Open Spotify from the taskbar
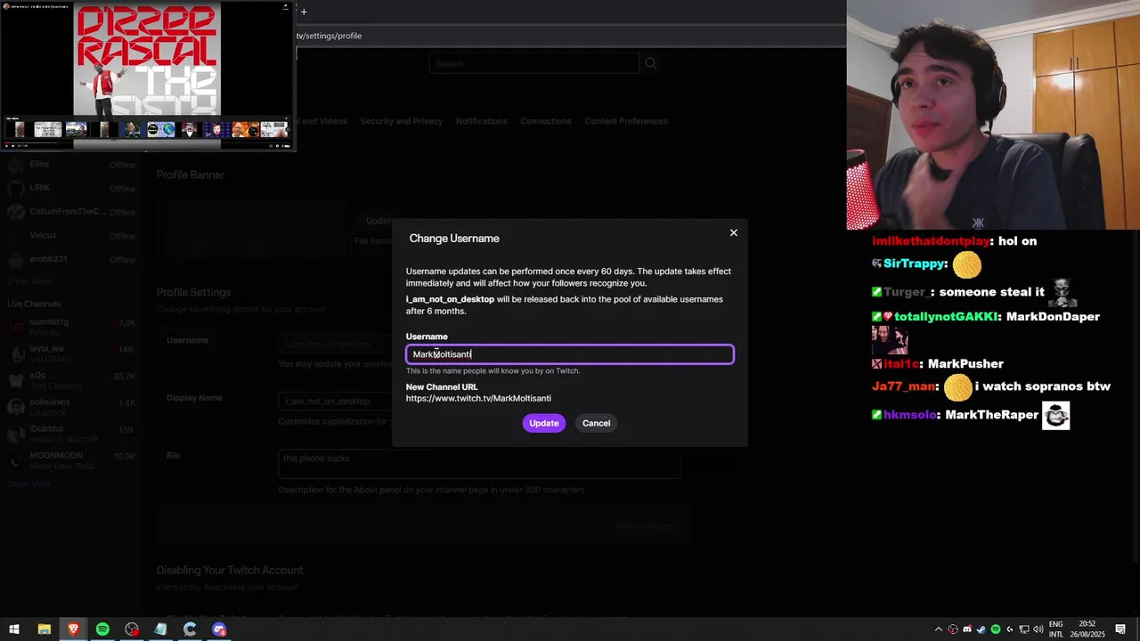The image size is (1140, 641). 102,629
